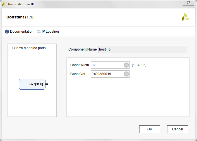
Task: Open the Documentation link
Action: (x=21, y=32)
